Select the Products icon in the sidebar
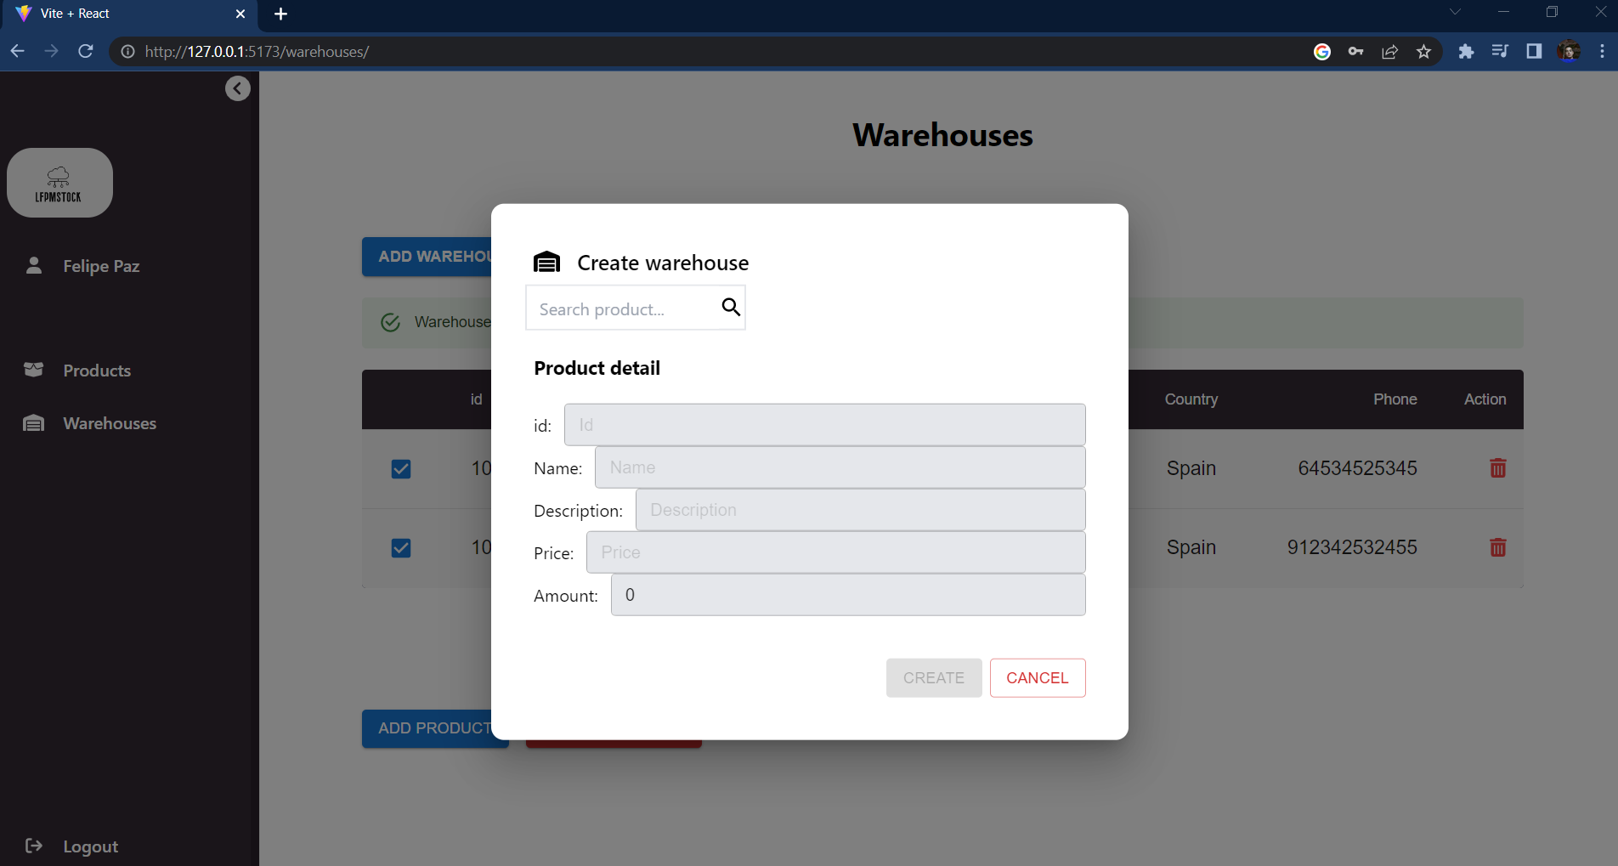Screen dimensions: 1618x866 pyautogui.click(x=33, y=370)
